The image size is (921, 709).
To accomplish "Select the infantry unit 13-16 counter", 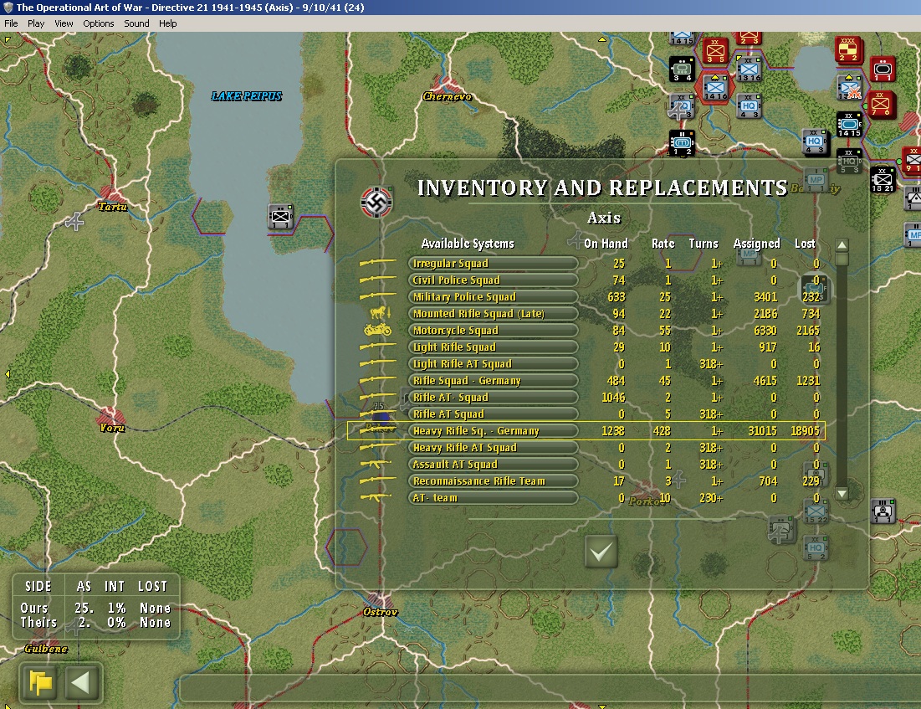I will (x=749, y=69).
